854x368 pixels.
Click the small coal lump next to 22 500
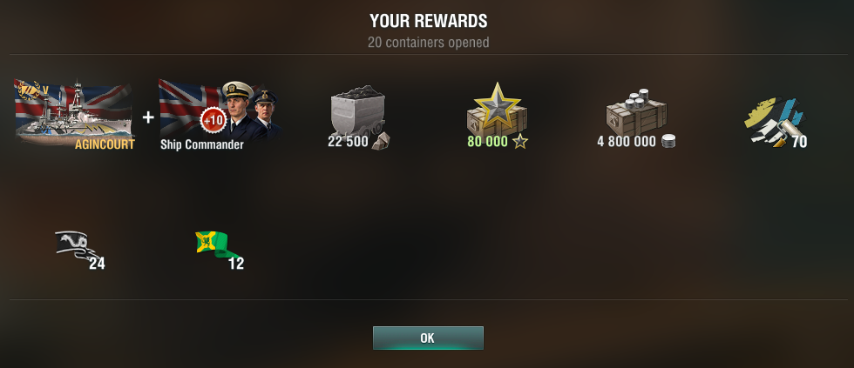[x=380, y=141]
